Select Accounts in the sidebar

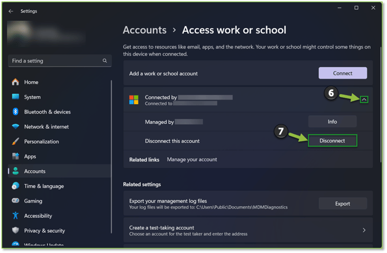pos(35,171)
